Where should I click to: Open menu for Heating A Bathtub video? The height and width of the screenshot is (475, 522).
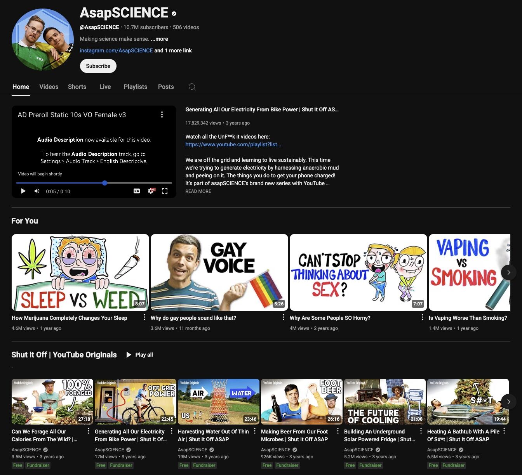click(x=504, y=431)
